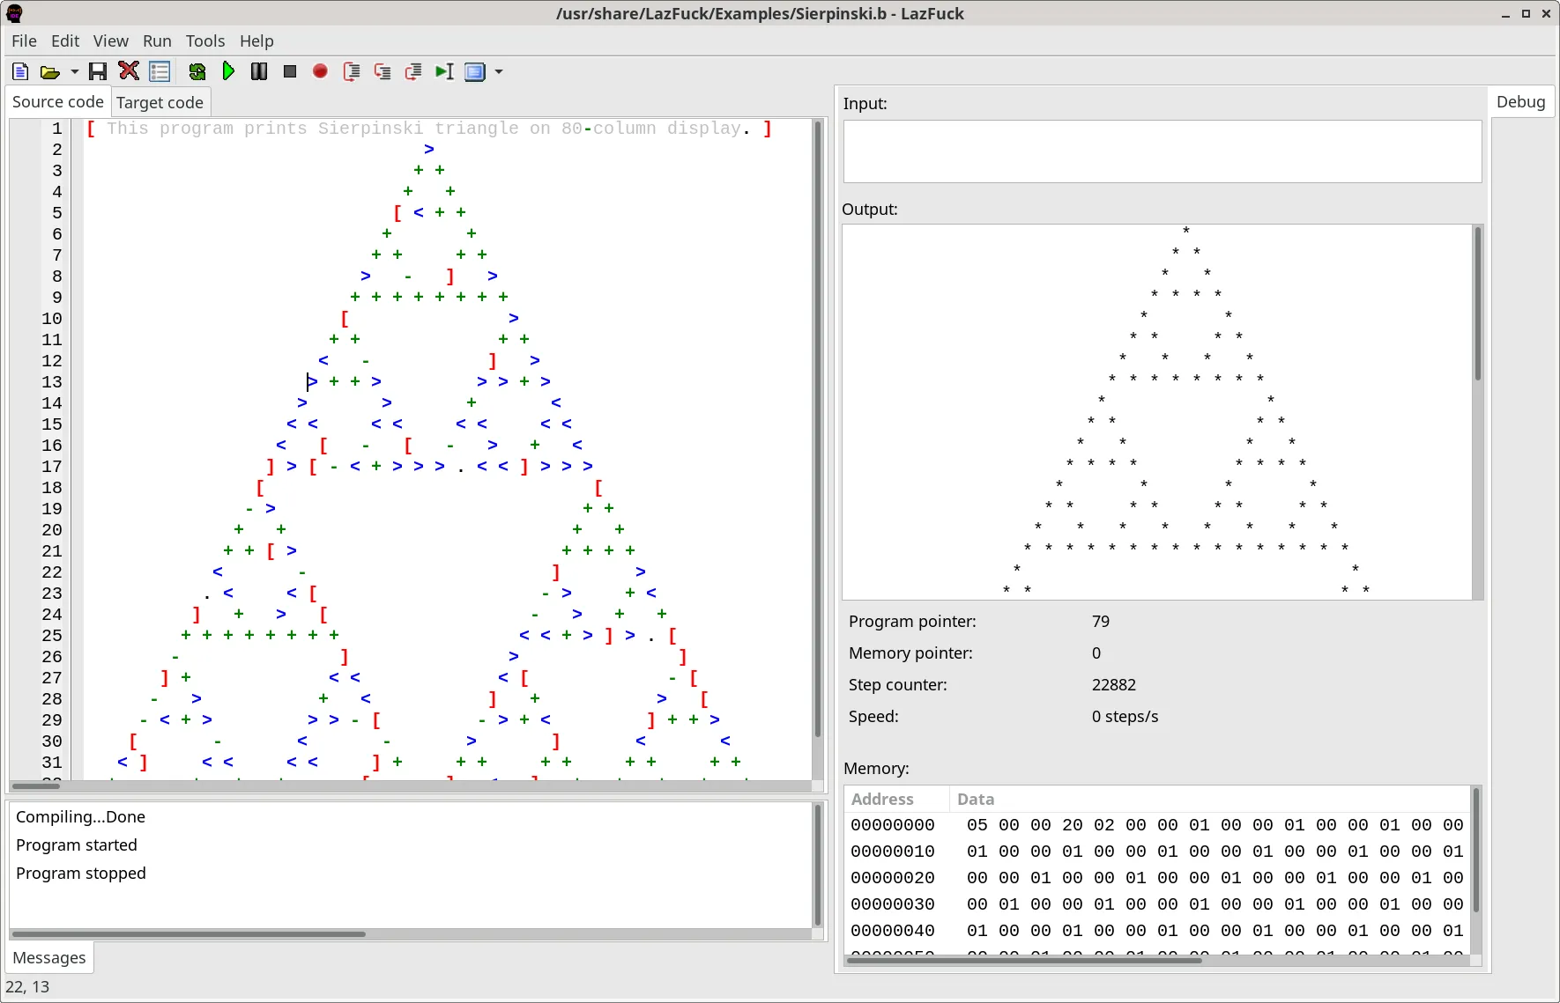Save the file with the floppy disk icon
This screenshot has height=1003, width=1560.
(x=98, y=71)
